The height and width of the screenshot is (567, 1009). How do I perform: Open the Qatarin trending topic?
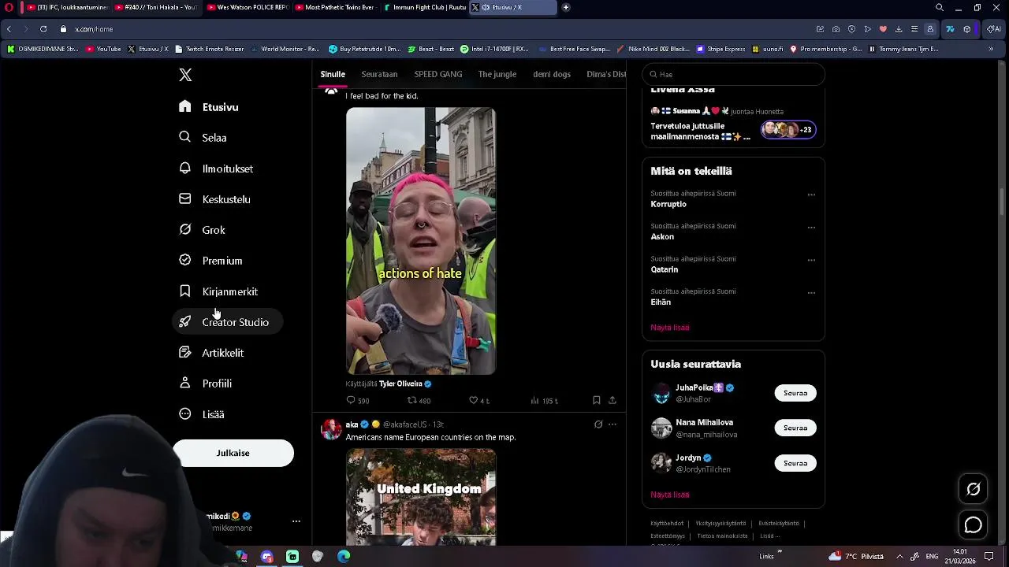pyautogui.click(x=665, y=269)
